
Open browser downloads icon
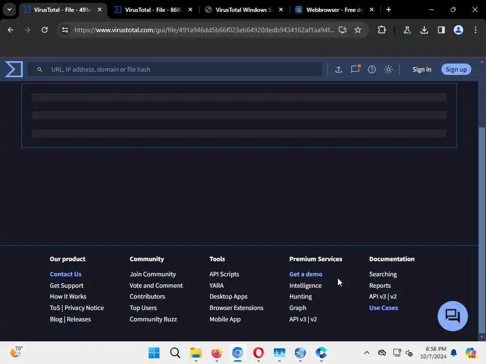click(x=424, y=30)
